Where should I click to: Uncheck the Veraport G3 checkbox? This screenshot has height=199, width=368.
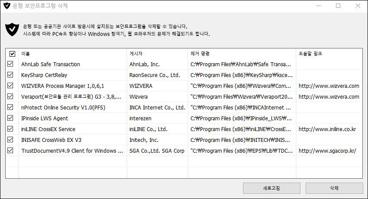(x=10, y=96)
